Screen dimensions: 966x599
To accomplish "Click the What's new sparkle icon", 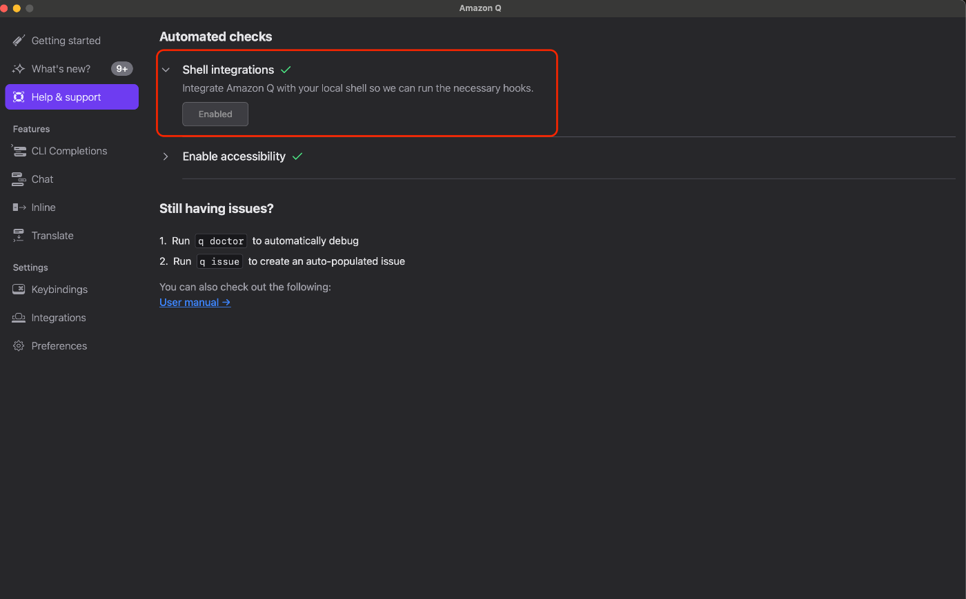I will pos(19,69).
